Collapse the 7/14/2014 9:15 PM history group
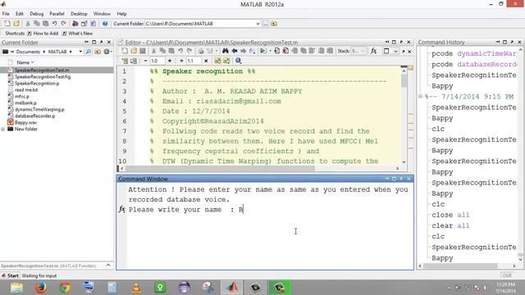 (420, 97)
